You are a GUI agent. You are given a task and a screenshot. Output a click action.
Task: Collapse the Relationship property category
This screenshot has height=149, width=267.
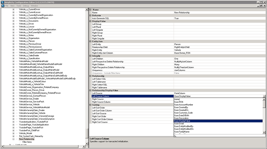pos(90,76)
